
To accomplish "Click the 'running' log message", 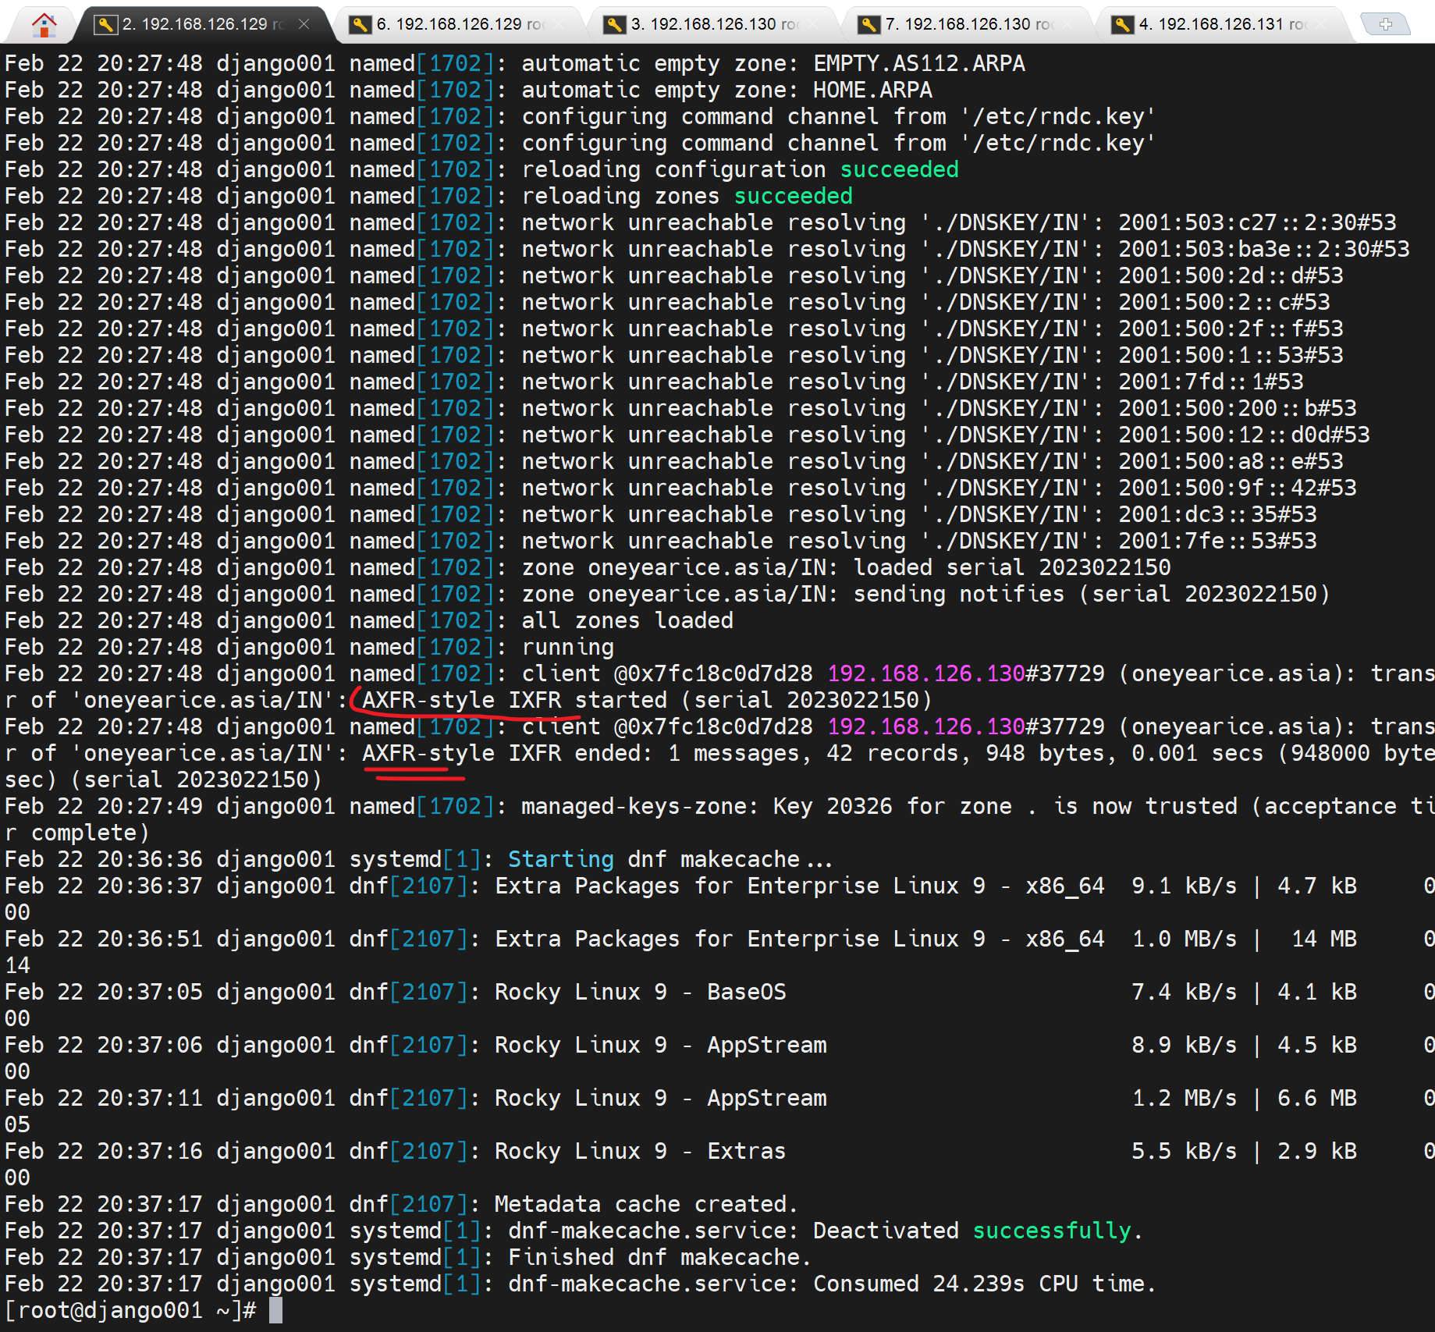I will tap(568, 648).
